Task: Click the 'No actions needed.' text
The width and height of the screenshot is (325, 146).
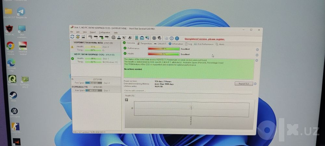Action: [x=133, y=69]
